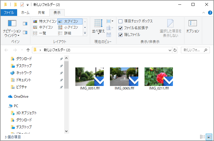Click the pin icon beside ピクチャ
The image size is (214, 141).
click(x=61, y=87)
